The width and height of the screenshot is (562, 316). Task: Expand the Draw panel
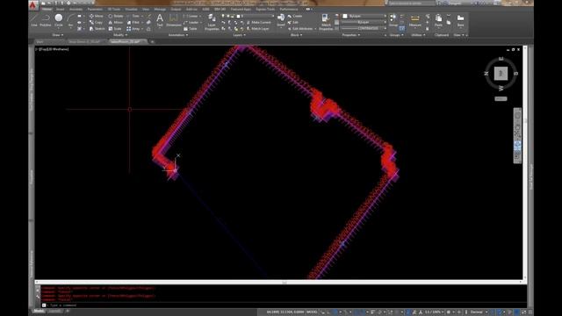57,35
